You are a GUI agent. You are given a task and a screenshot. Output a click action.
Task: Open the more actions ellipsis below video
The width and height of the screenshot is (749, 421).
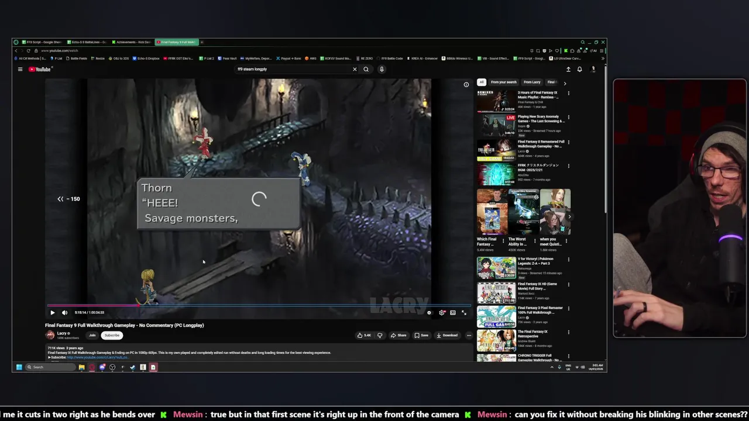469,335
